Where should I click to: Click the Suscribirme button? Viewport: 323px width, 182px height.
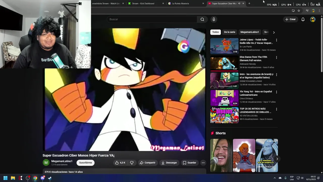[x=86, y=163]
